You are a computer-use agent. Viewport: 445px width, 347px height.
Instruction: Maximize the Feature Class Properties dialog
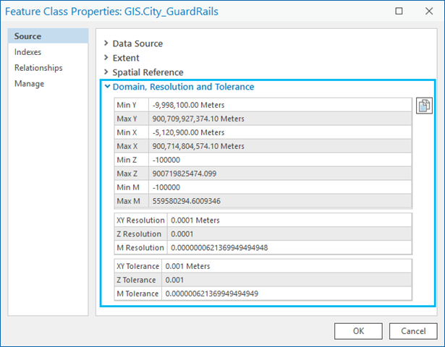[x=399, y=11]
